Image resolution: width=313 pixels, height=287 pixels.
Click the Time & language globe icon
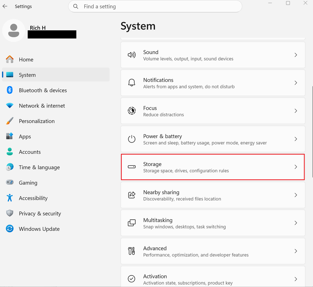pyautogui.click(x=10, y=167)
